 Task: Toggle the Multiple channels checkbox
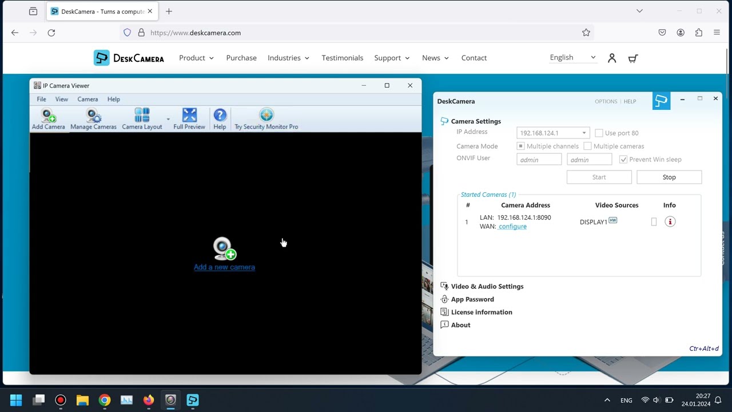click(x=520, y=146)
